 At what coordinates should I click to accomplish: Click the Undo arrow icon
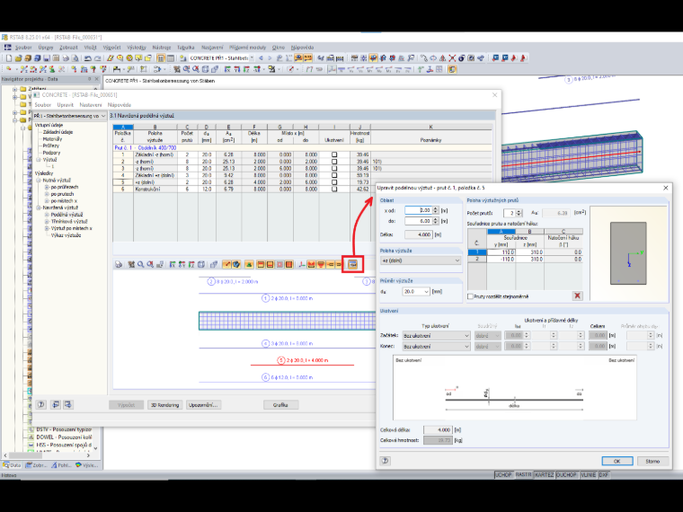[x=88, y=57]
